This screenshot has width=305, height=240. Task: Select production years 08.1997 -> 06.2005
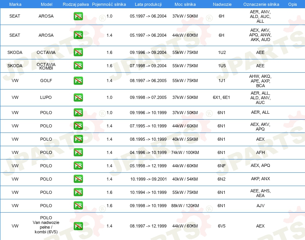click(x=148, y=81)
